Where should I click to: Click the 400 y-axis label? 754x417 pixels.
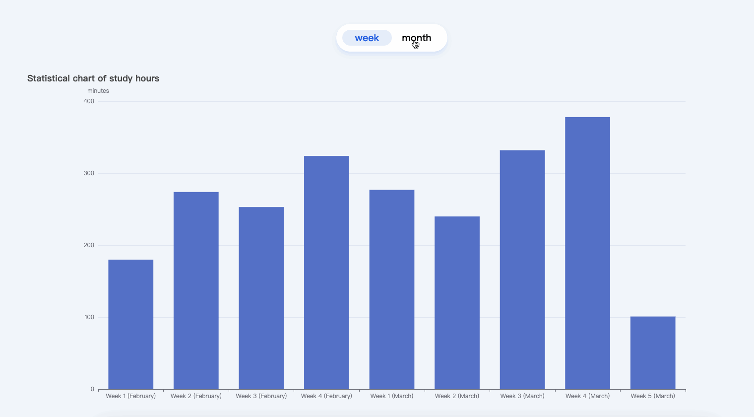pos(89,101)
